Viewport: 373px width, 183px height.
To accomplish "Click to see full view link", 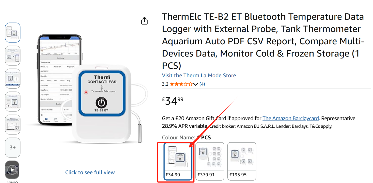I will (x=90, y=172).
